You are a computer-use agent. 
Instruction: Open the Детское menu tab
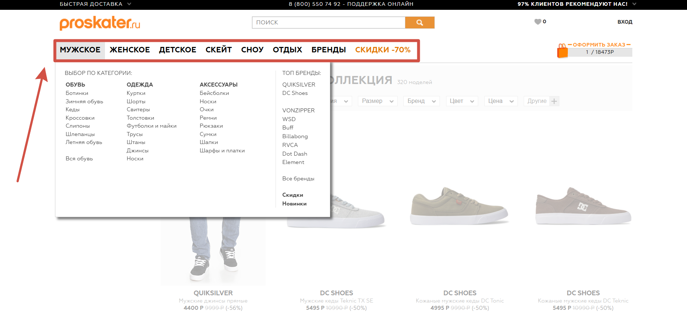tap(177, 50)
